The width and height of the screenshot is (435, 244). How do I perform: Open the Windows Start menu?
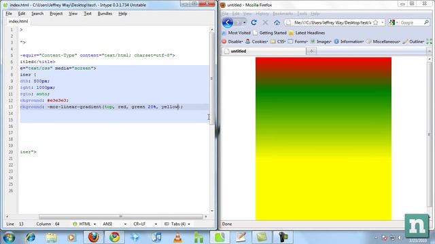click(x=9, y=237)
